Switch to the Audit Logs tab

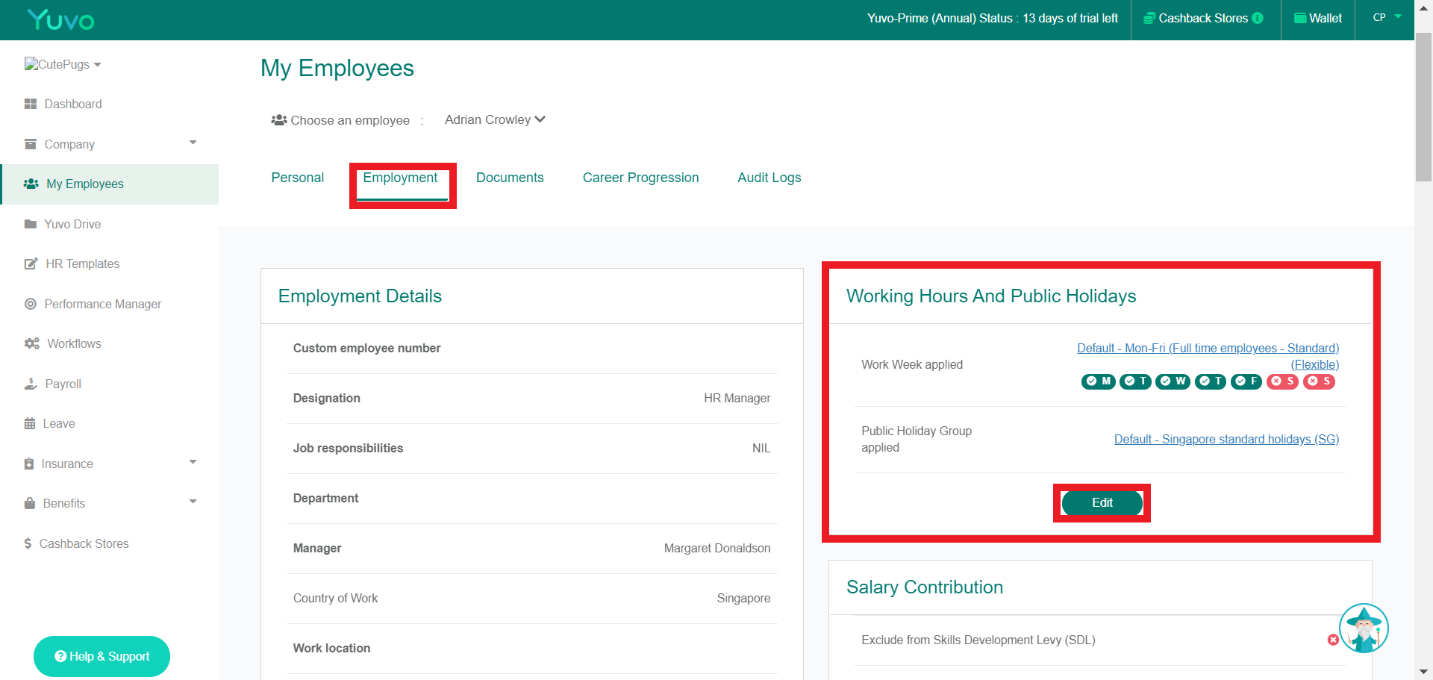pos(769,178)
